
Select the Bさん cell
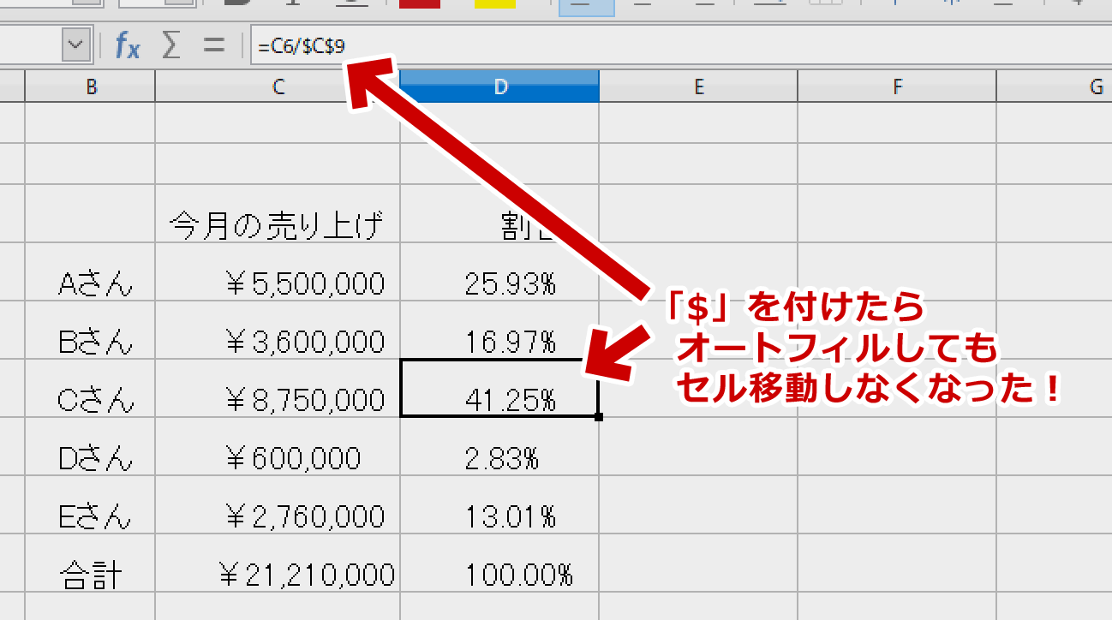(x=91, y=331)
